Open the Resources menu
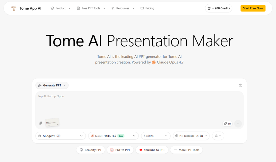The height and width of the screenshot is (162, 276). [x=123, y=8]
